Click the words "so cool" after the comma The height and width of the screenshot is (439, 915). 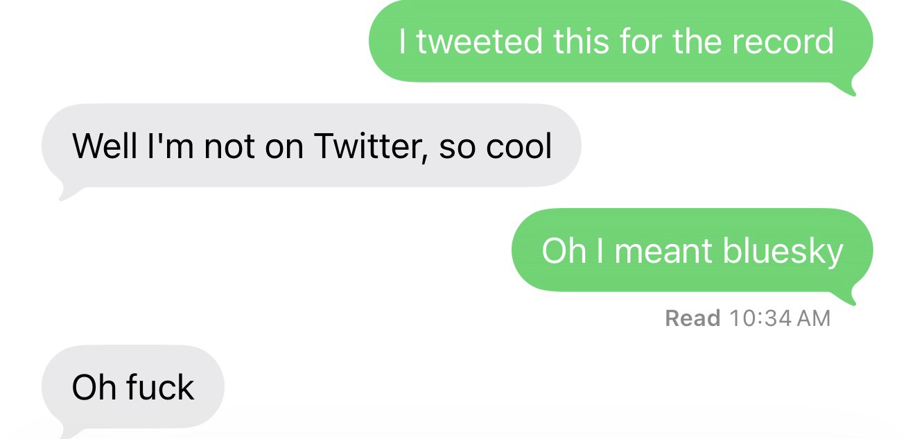click(496, 146)
